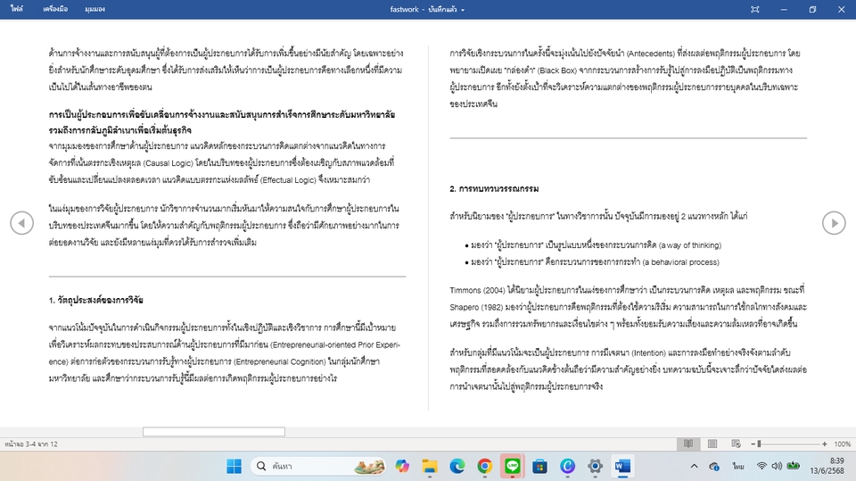The height and width of the screenshot is (481, 856).
Task: Click the page count indicator in status bar
Action: pos(31,444)
